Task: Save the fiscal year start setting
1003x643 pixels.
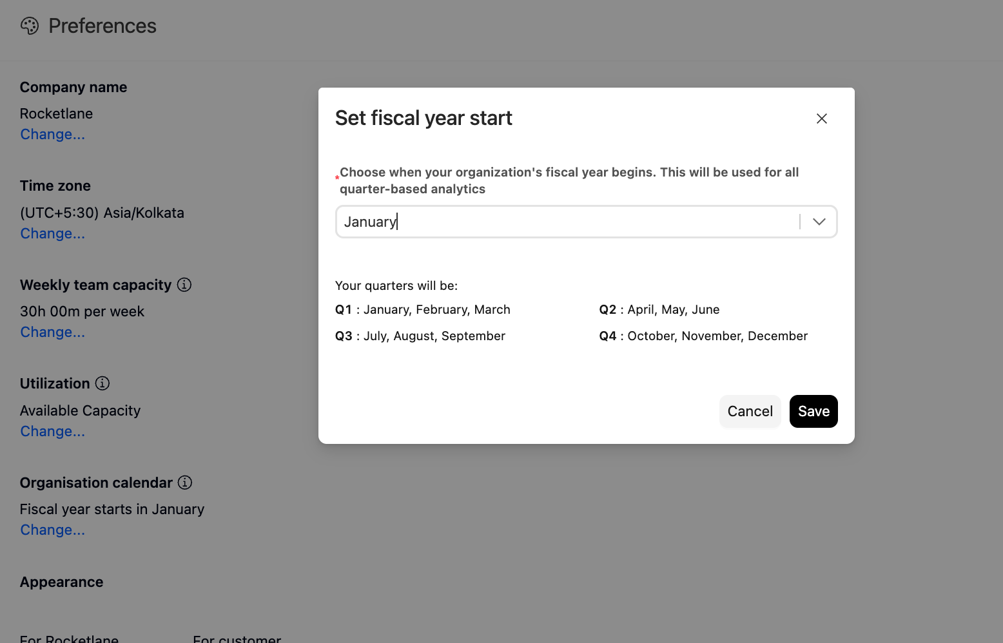Action: pos(813,411)
